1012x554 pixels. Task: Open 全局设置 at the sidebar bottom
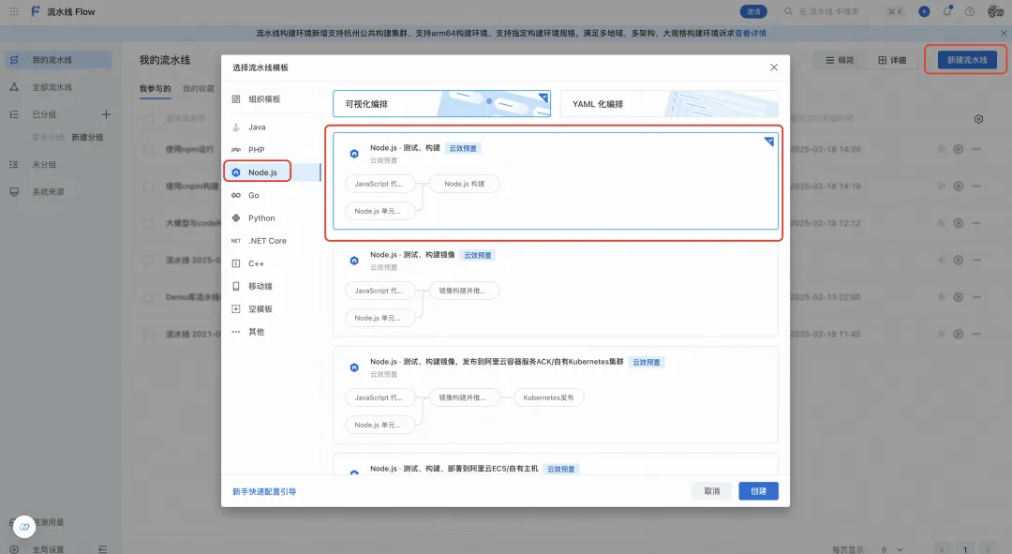coord(49,549)
